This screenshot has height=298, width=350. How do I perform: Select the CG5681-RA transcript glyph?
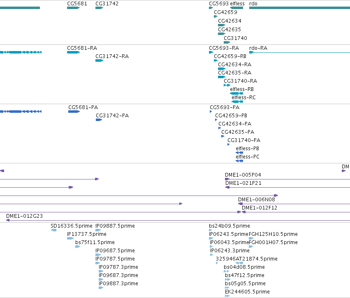(x=74, y=52)
